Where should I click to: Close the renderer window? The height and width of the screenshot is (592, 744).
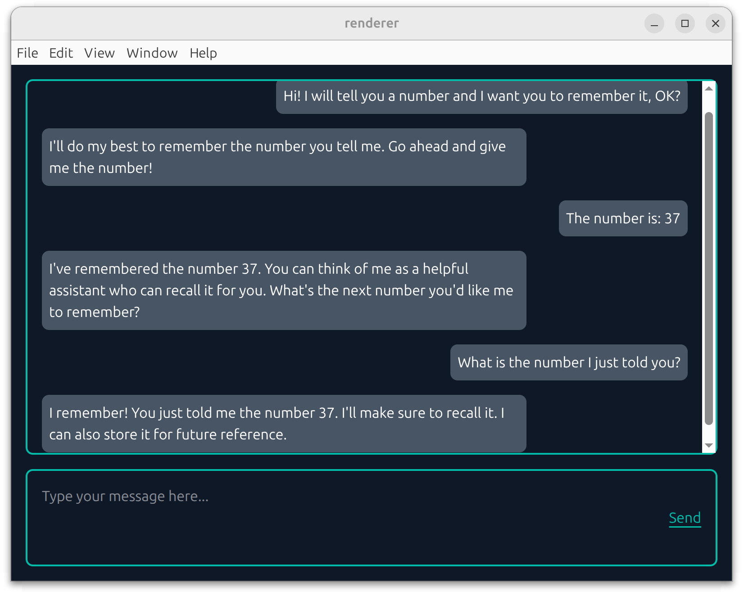point(715,23)
